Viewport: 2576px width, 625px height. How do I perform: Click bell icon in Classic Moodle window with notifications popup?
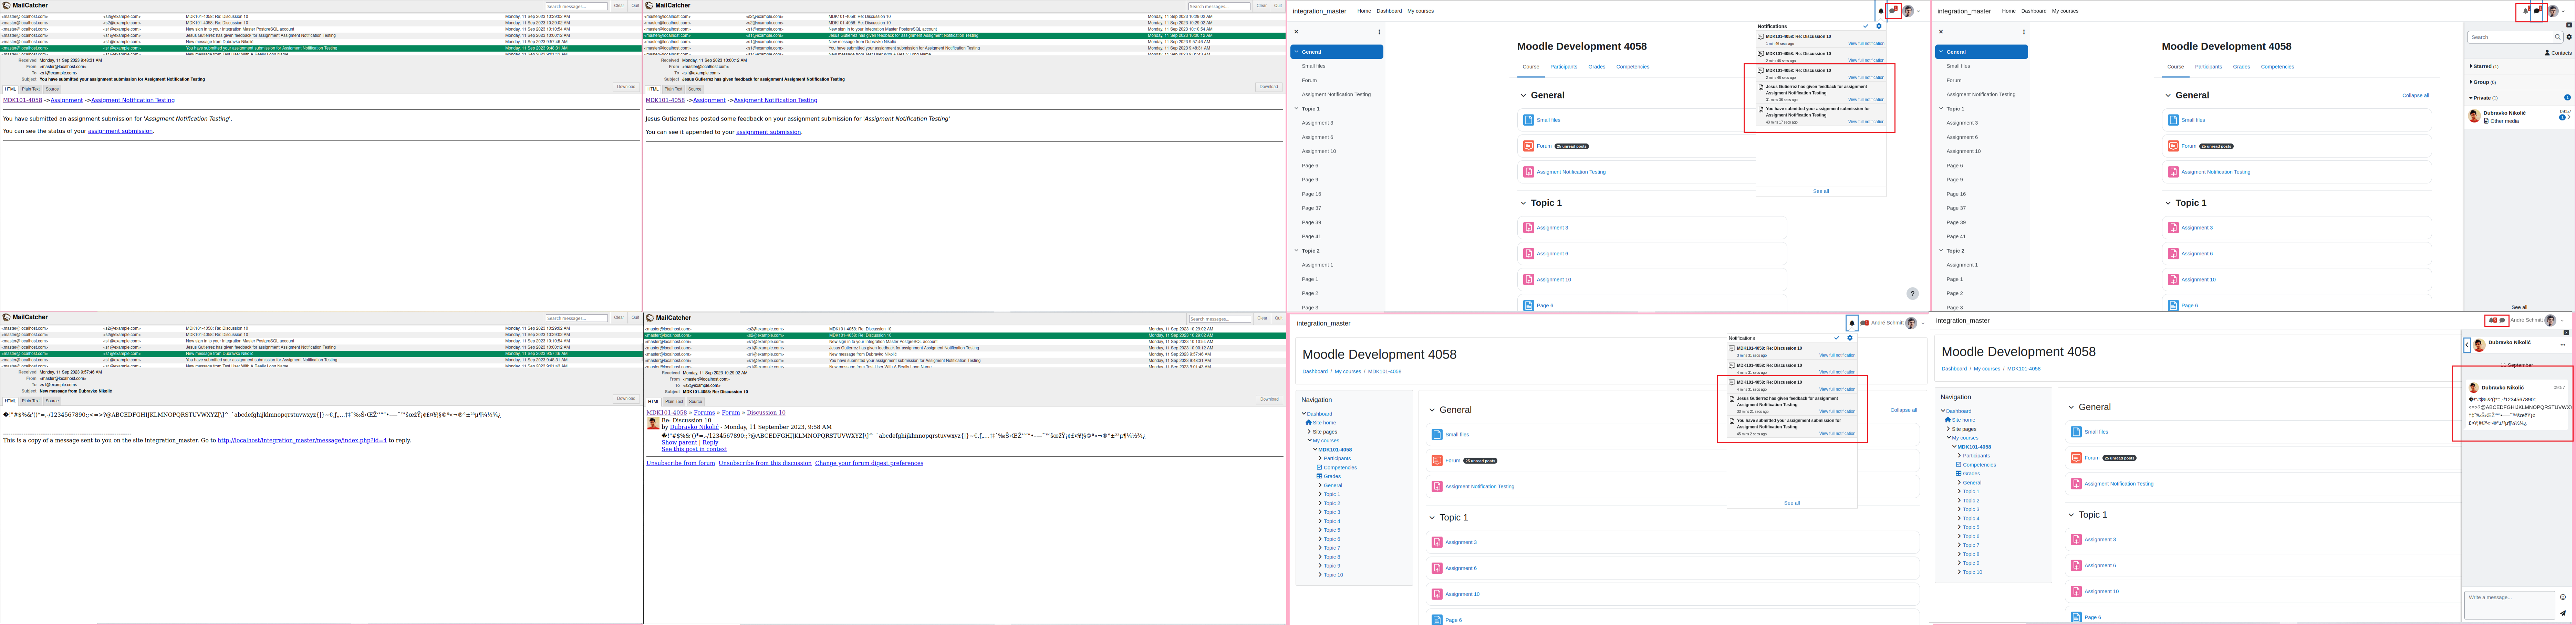point(1852,323)
